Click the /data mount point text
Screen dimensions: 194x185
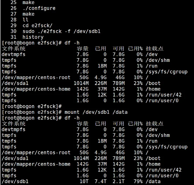point(153,181)
